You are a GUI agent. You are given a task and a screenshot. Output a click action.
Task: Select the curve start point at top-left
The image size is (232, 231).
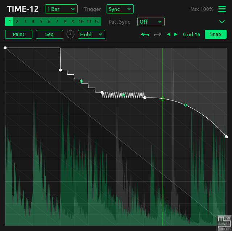click(x=5, y=48)
